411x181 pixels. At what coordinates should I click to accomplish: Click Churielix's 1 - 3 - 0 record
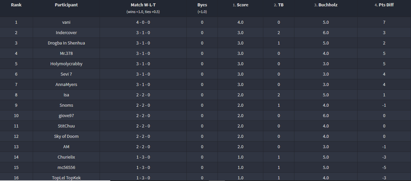coord(143,157)
